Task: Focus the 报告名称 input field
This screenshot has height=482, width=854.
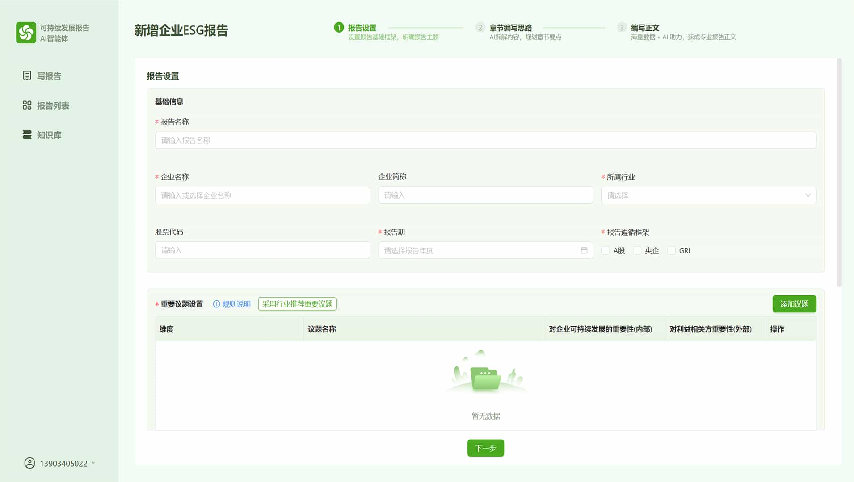Action: 485,140
